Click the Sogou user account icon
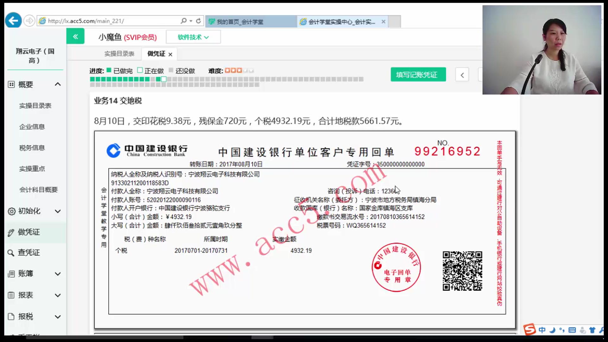The image size is (608, 342). (583, 330)
